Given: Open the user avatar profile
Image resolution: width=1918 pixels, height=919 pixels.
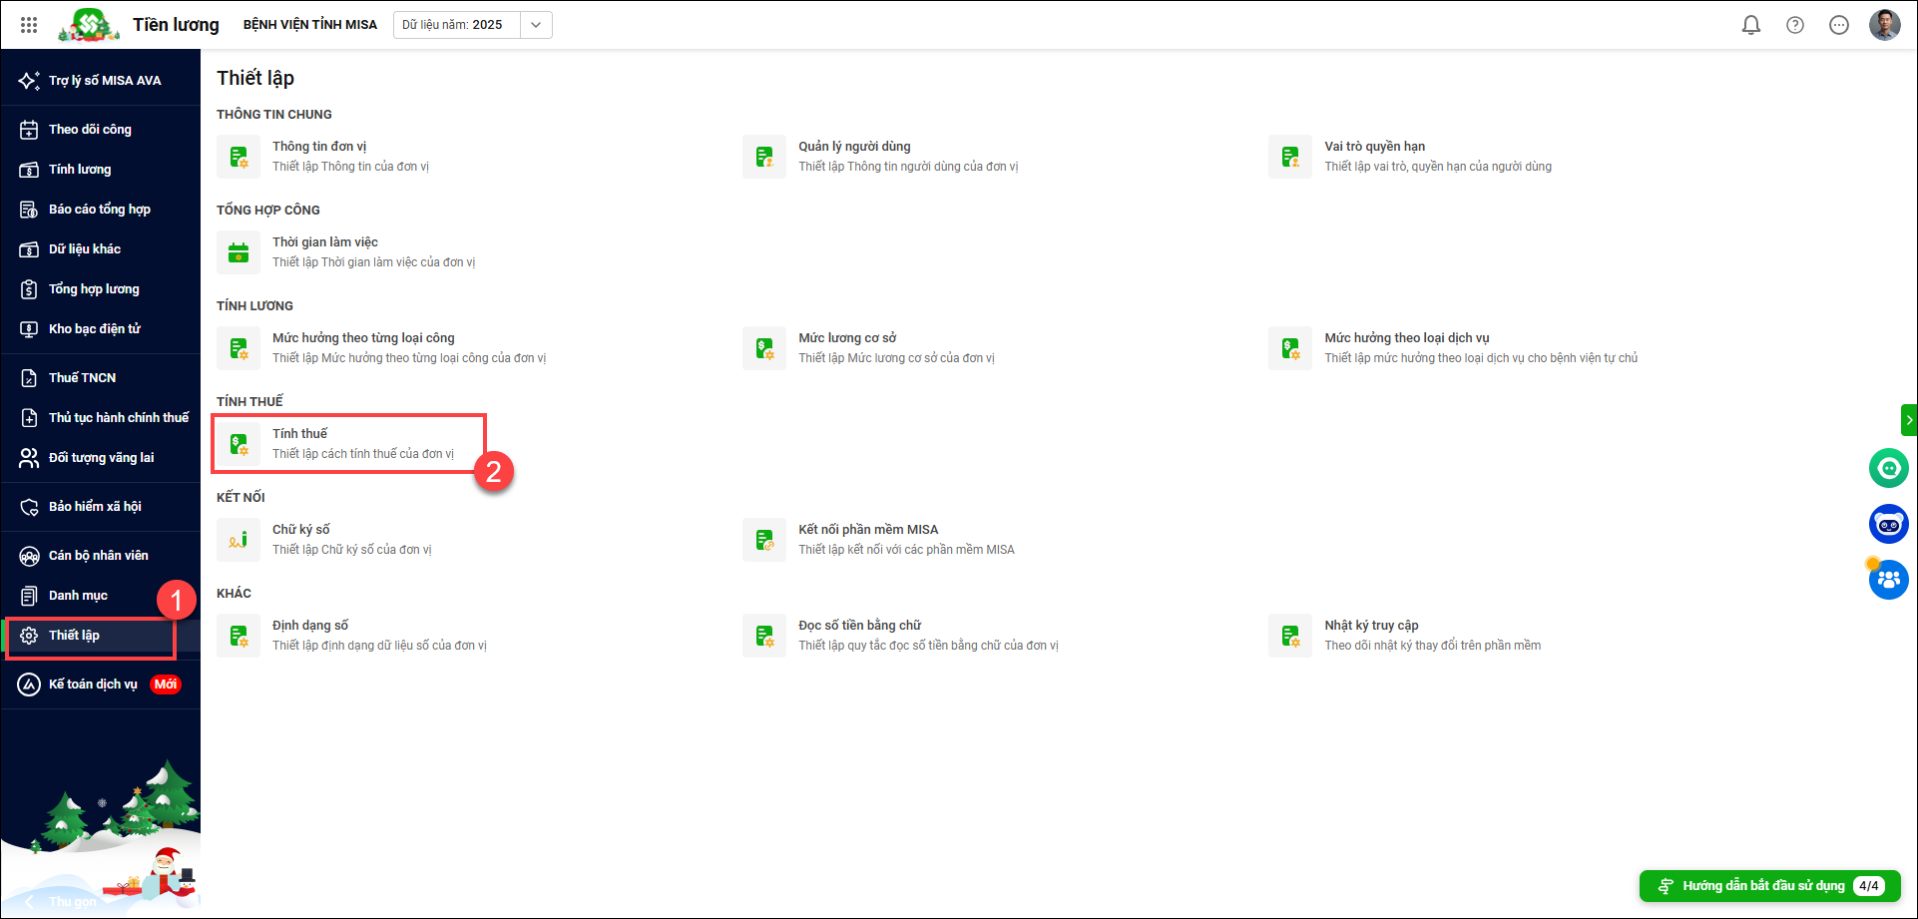Looking at the screenshot, I should pyautogui.click(x=1884, y=25).
